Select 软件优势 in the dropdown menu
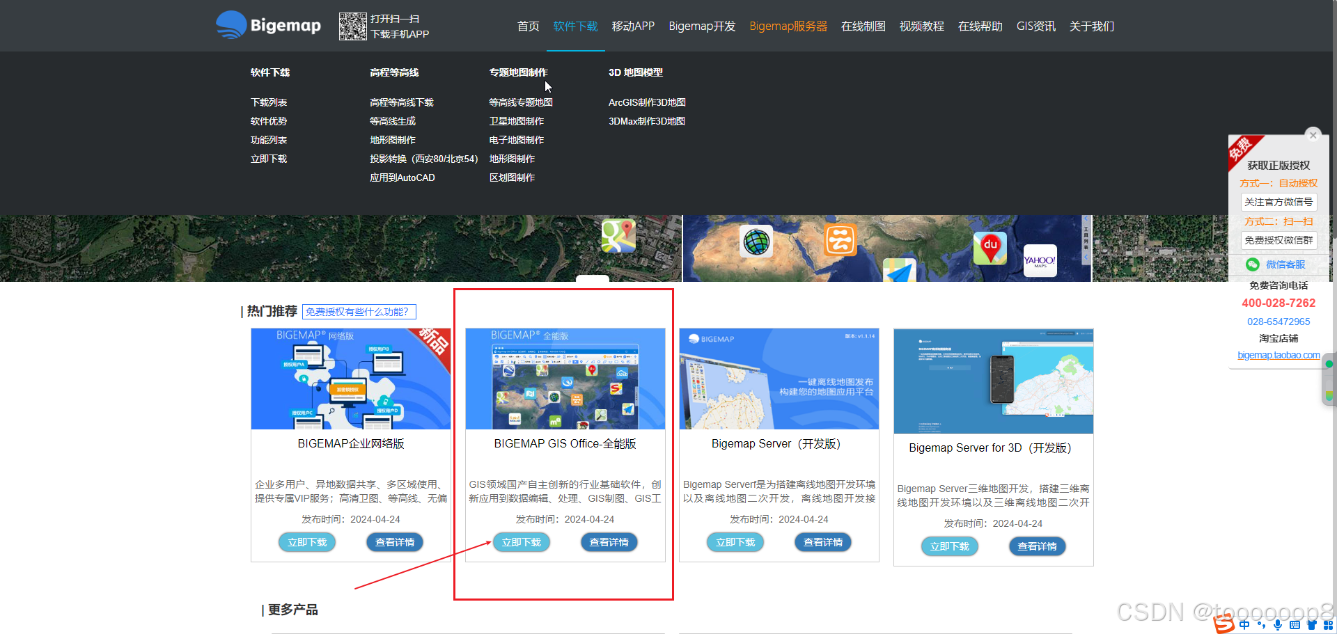Viewport: 1337px width, 634px height. pyautogui.click(x=269, y=121)
